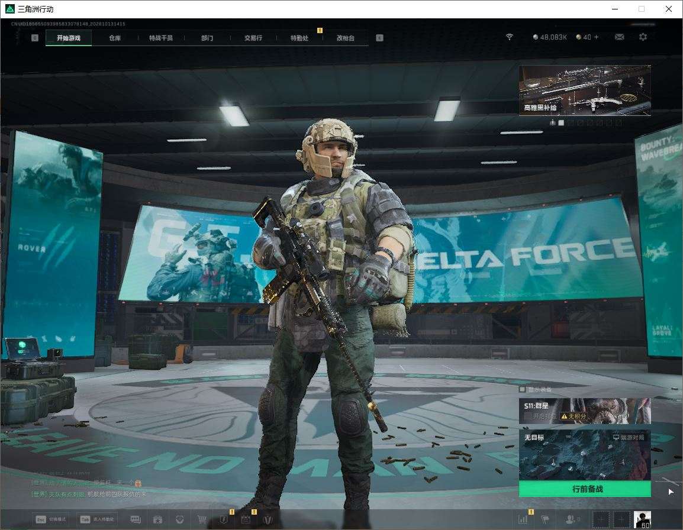Click the 48,083K currency balance
The image size is (683, 530).
pos(550,37)
